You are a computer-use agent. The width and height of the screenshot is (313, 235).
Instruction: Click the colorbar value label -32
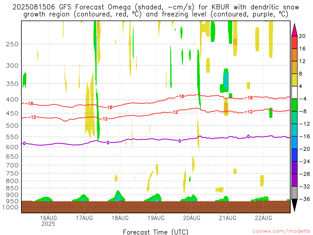pyautogui.click(x=304, y=187)
